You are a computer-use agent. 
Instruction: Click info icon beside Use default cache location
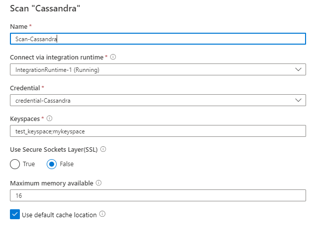point(102,214)
